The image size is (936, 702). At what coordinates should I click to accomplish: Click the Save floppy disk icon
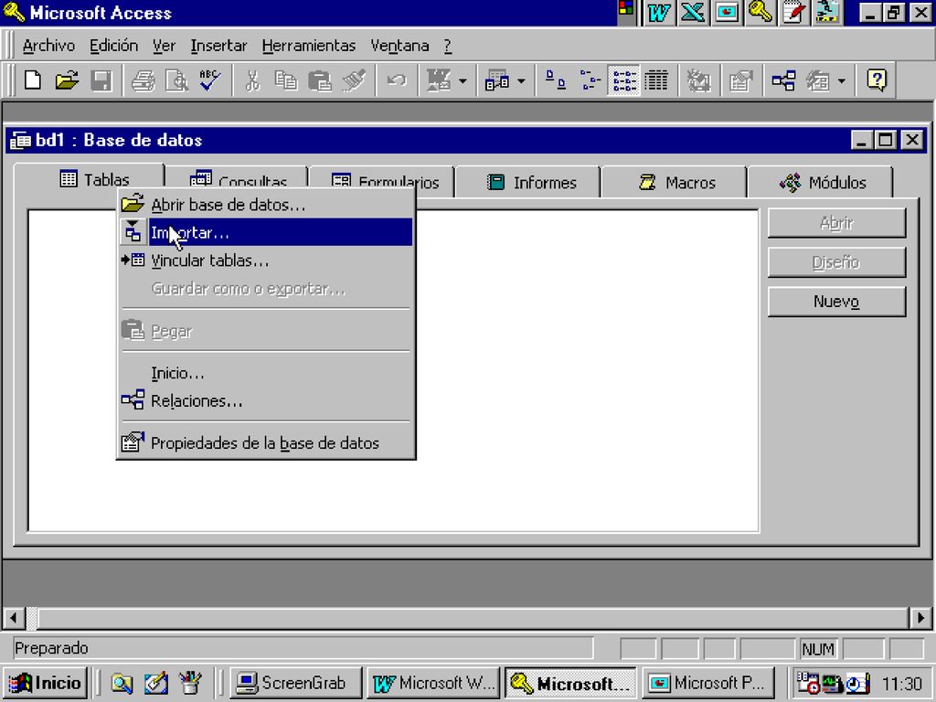(x=101, y=80)
